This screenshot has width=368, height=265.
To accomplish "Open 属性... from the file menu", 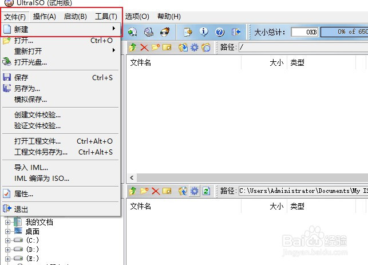I will click(61, 194).
